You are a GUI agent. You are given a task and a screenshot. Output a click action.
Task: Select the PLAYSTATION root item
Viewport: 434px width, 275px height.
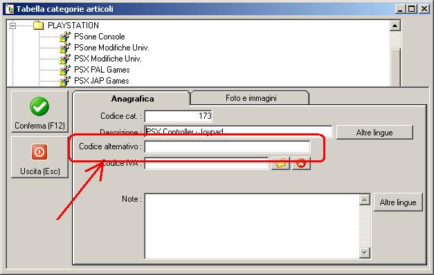(73, 26)
